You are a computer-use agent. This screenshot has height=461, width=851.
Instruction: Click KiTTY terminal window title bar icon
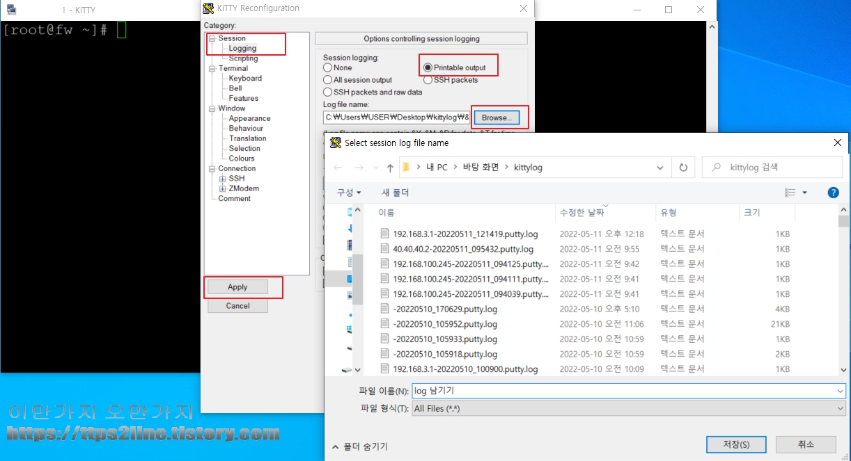(12, 10)
